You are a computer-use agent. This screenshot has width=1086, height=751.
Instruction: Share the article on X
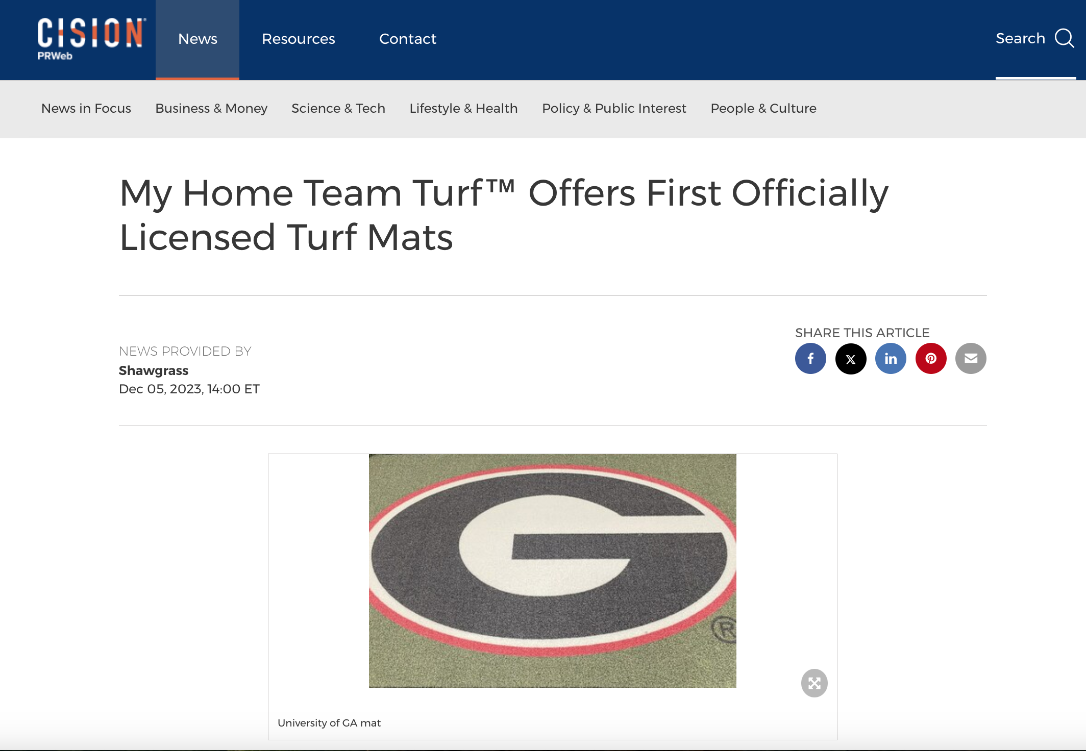(851, 359)
